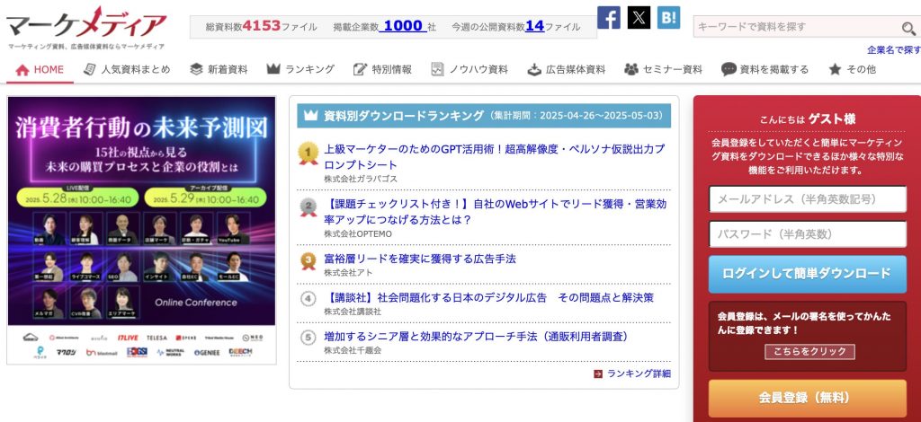Open the 新着資料 menu item

pyautogui.click(x=219, y=69)
